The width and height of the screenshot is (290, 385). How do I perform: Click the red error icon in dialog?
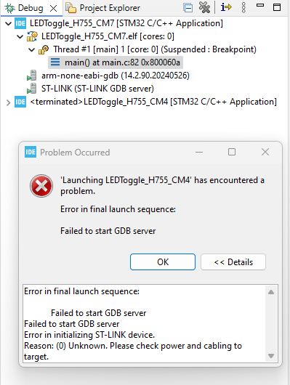coord(41,186)
